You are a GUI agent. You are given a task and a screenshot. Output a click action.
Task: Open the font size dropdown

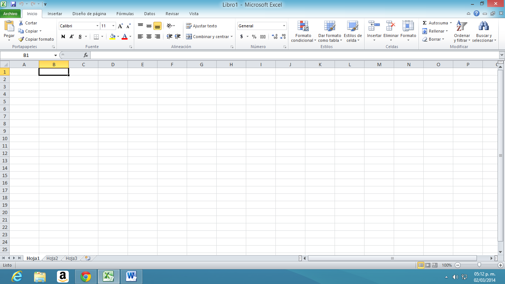pos(113,26)
